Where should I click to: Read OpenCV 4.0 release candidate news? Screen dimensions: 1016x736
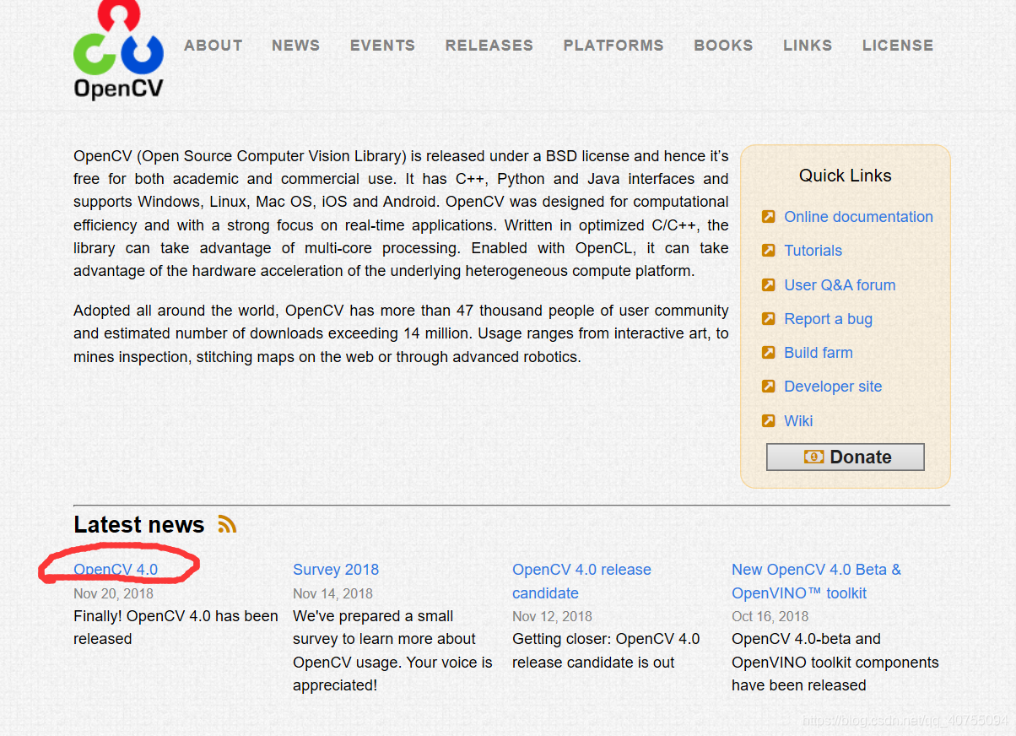point(581,582)
